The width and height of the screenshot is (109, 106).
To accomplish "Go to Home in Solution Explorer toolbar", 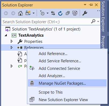I will coord(20,13).
